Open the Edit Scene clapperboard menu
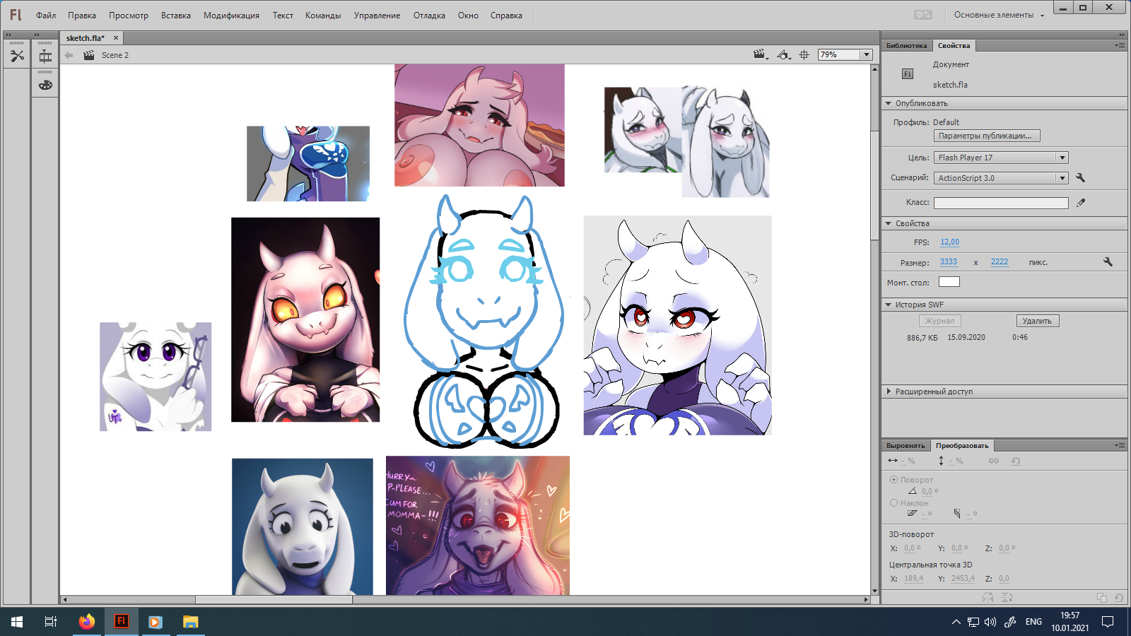The width and height of the screenshot is (1131, 636). [761, 54]
